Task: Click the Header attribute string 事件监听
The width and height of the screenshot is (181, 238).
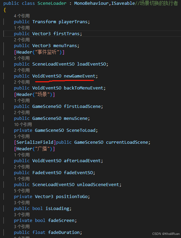Action: pyautogui.click(x=47, y=52)
